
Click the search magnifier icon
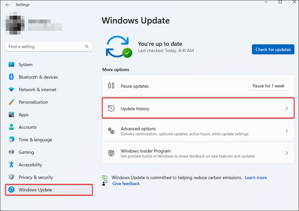pyautogui.click(x=87, y=46)
